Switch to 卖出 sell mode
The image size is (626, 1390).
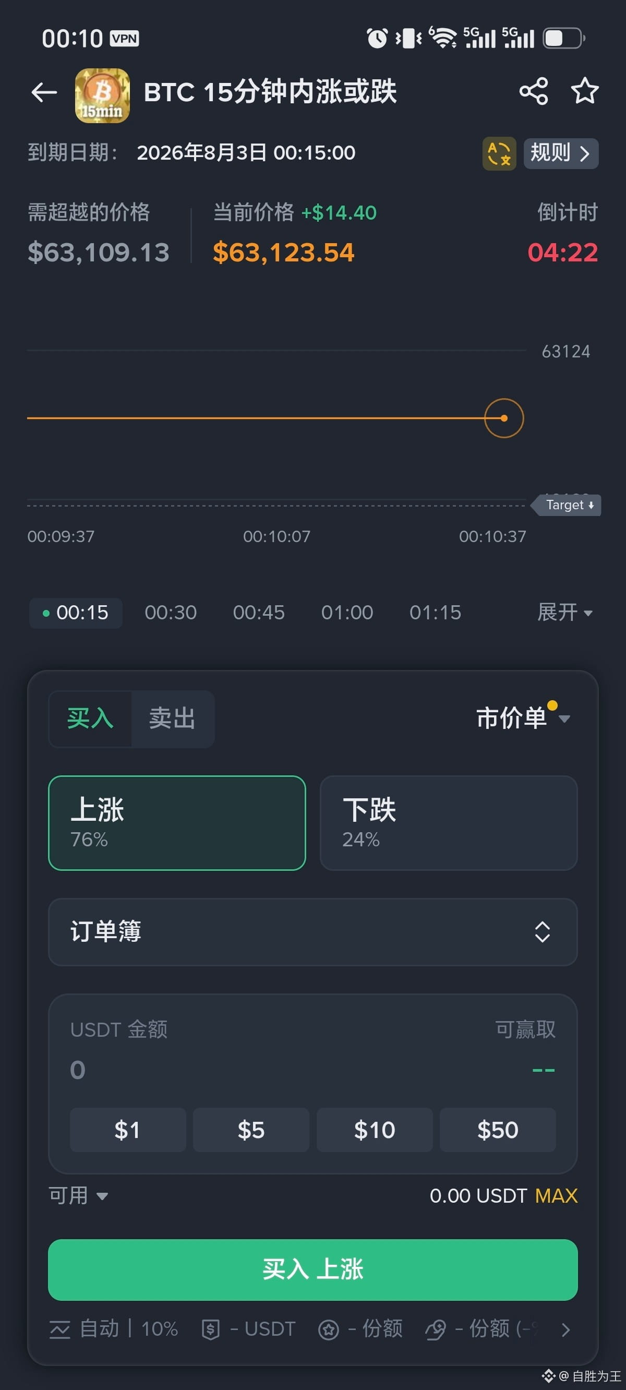click(x=173, y=719)
